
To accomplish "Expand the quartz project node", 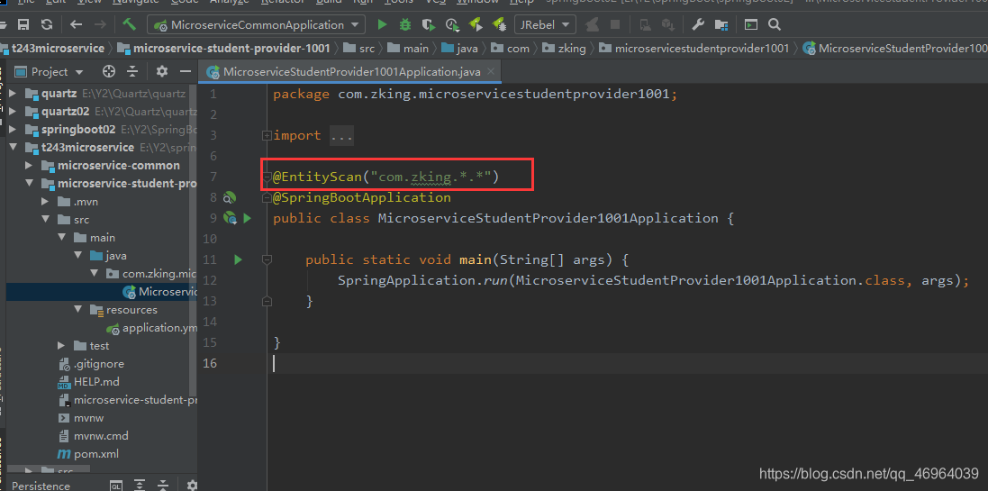I will click(14, 94).
